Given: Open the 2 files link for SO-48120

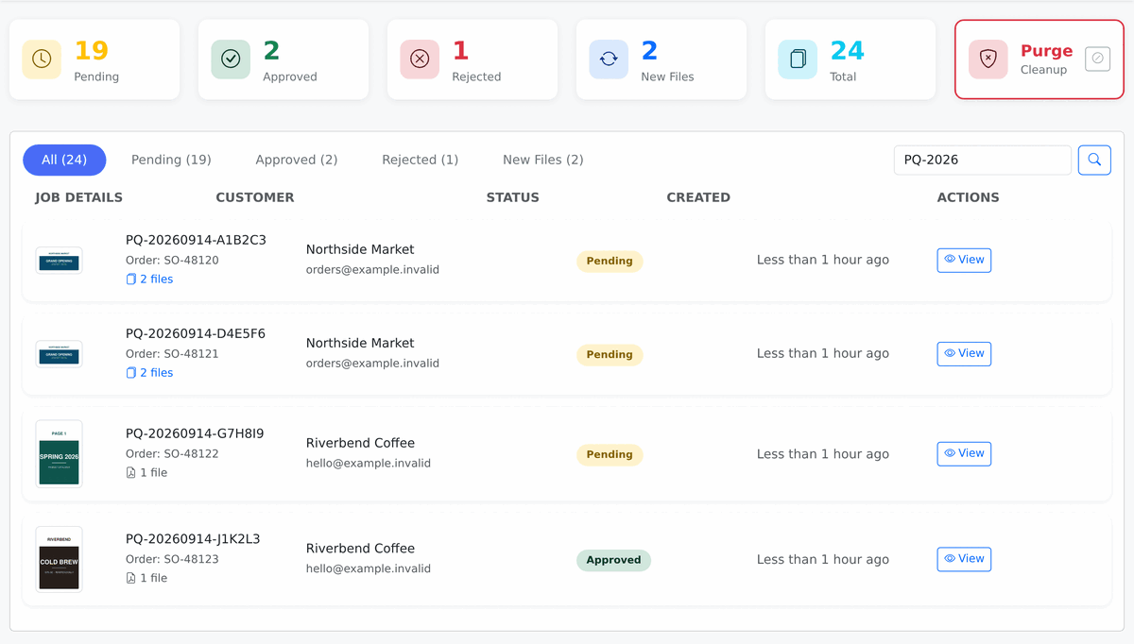Looking at the screenshot, I should coord(149,280).
